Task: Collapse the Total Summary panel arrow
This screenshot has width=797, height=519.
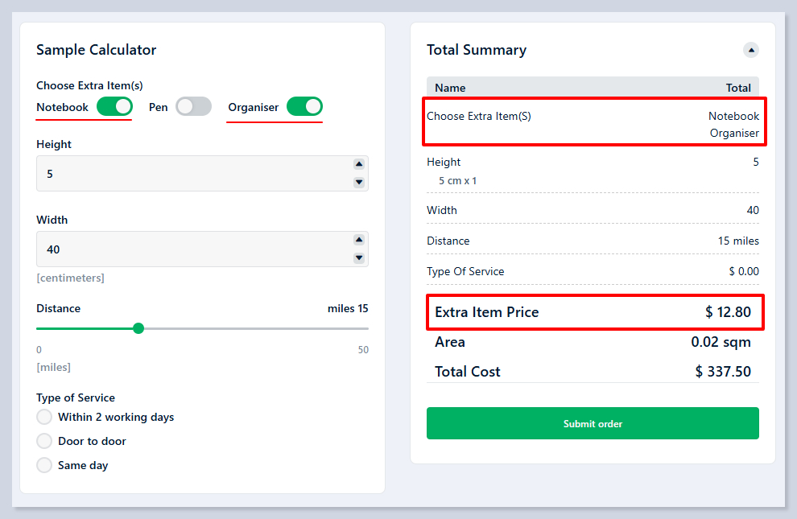Action: 751,50
